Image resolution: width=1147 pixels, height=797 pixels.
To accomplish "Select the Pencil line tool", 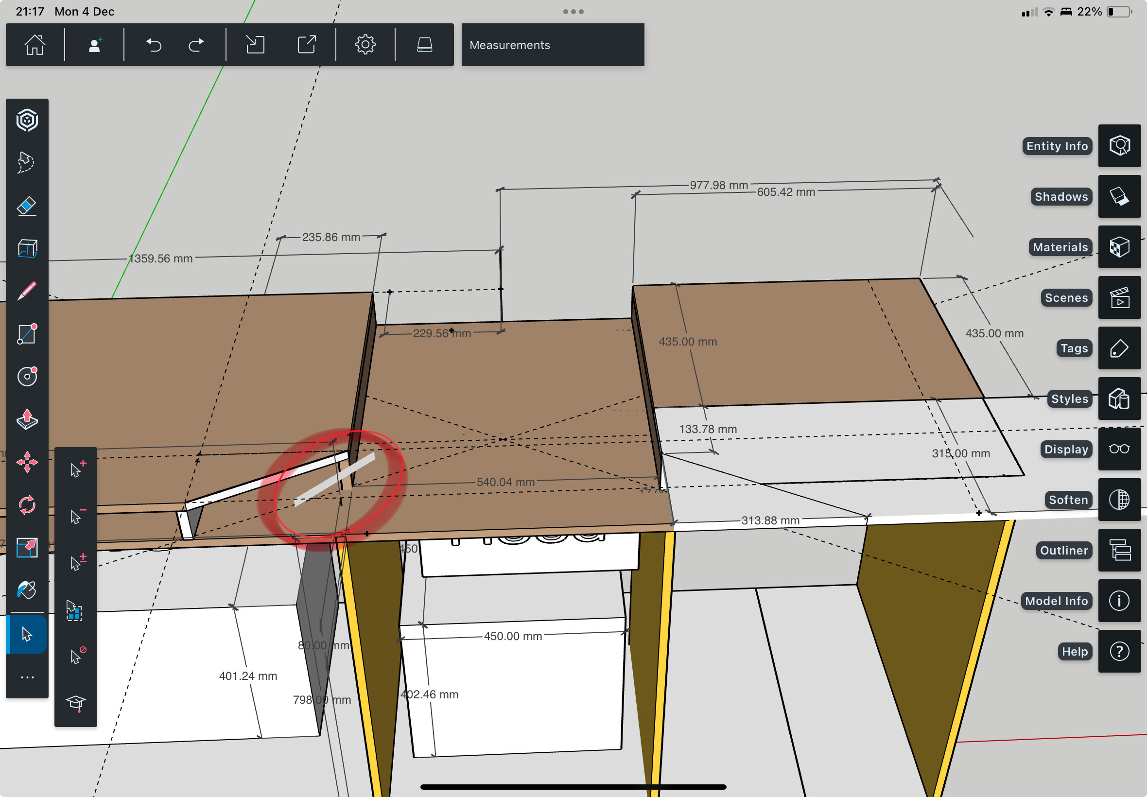I will (27, 291).
